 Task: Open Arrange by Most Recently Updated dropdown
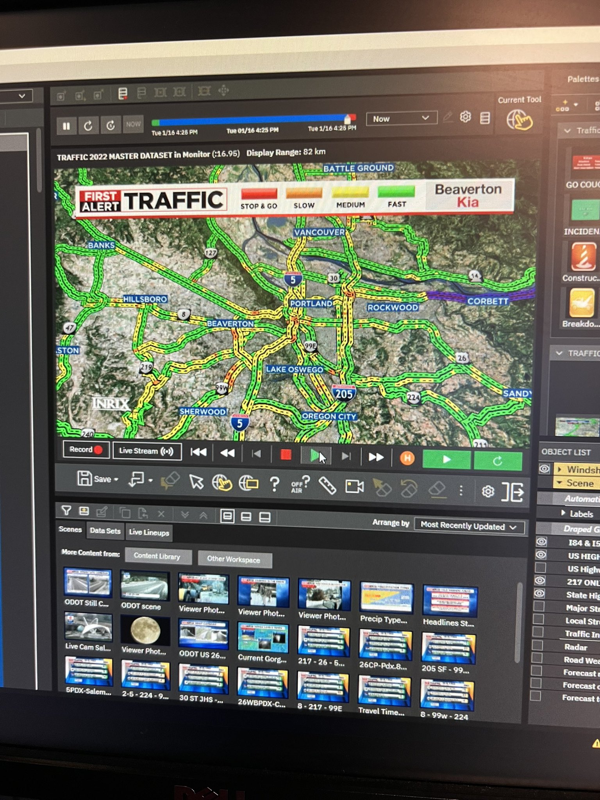[469, 526]
